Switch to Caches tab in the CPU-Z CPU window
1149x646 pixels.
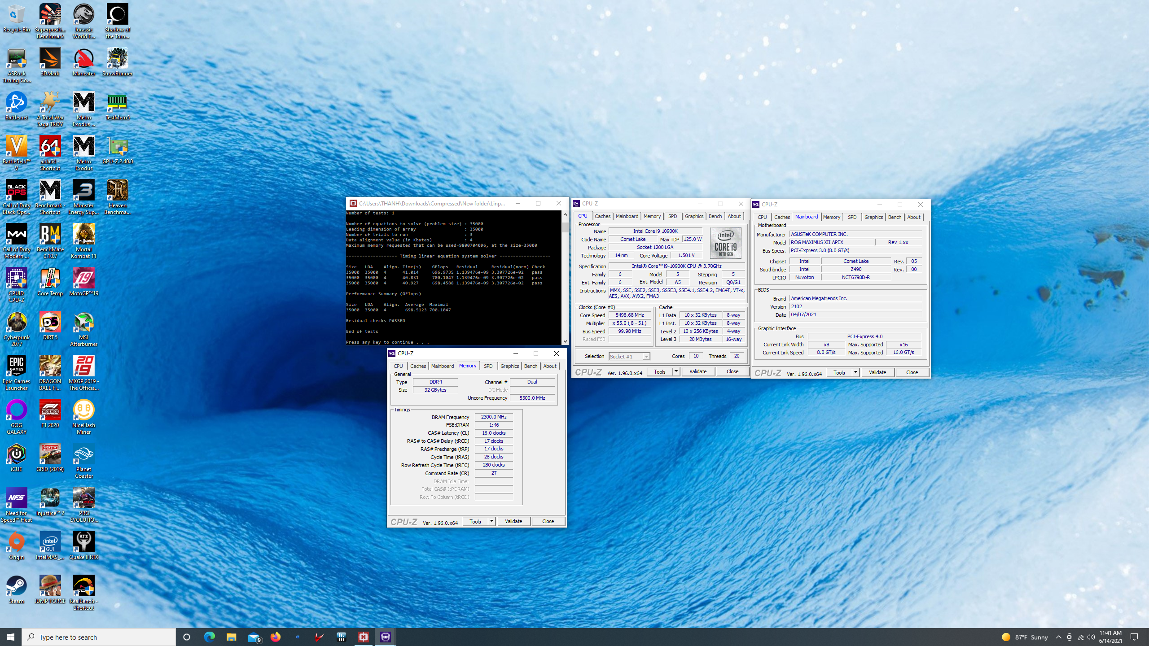(602, 216)
